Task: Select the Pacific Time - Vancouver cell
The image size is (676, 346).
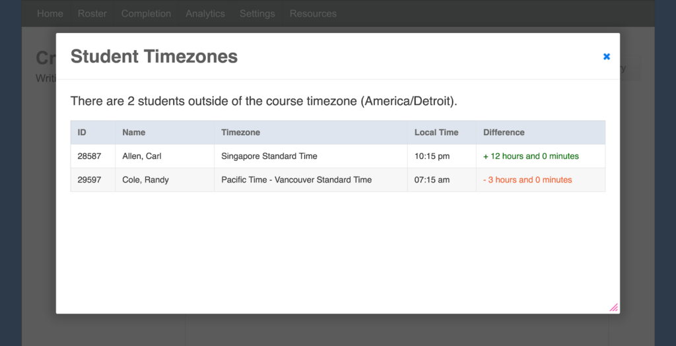Action: [x=296, y=180]
